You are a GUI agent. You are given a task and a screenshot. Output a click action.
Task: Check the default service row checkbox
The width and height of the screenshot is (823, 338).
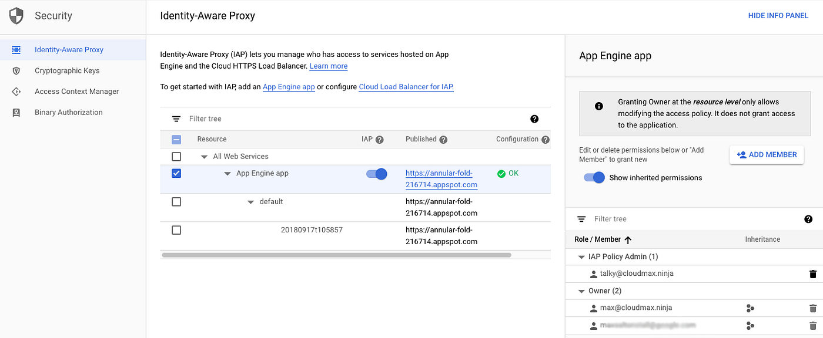pos(176,201)
